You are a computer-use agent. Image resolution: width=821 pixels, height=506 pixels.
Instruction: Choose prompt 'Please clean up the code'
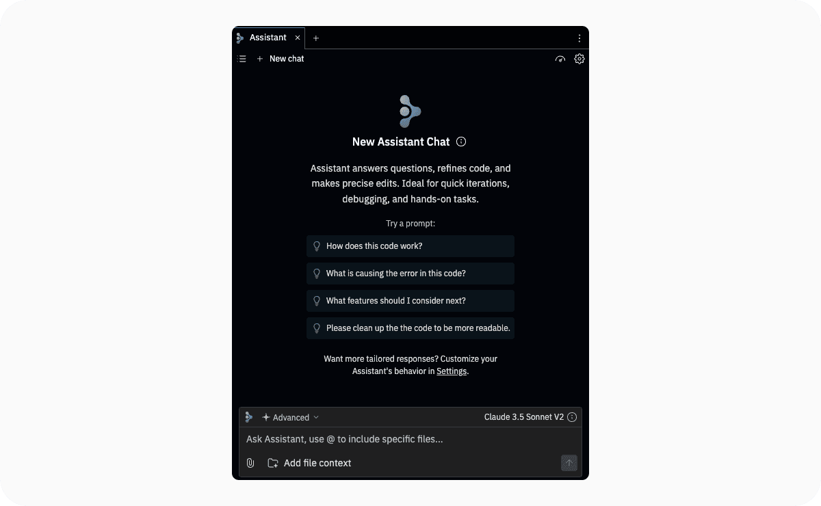(410, 328)
